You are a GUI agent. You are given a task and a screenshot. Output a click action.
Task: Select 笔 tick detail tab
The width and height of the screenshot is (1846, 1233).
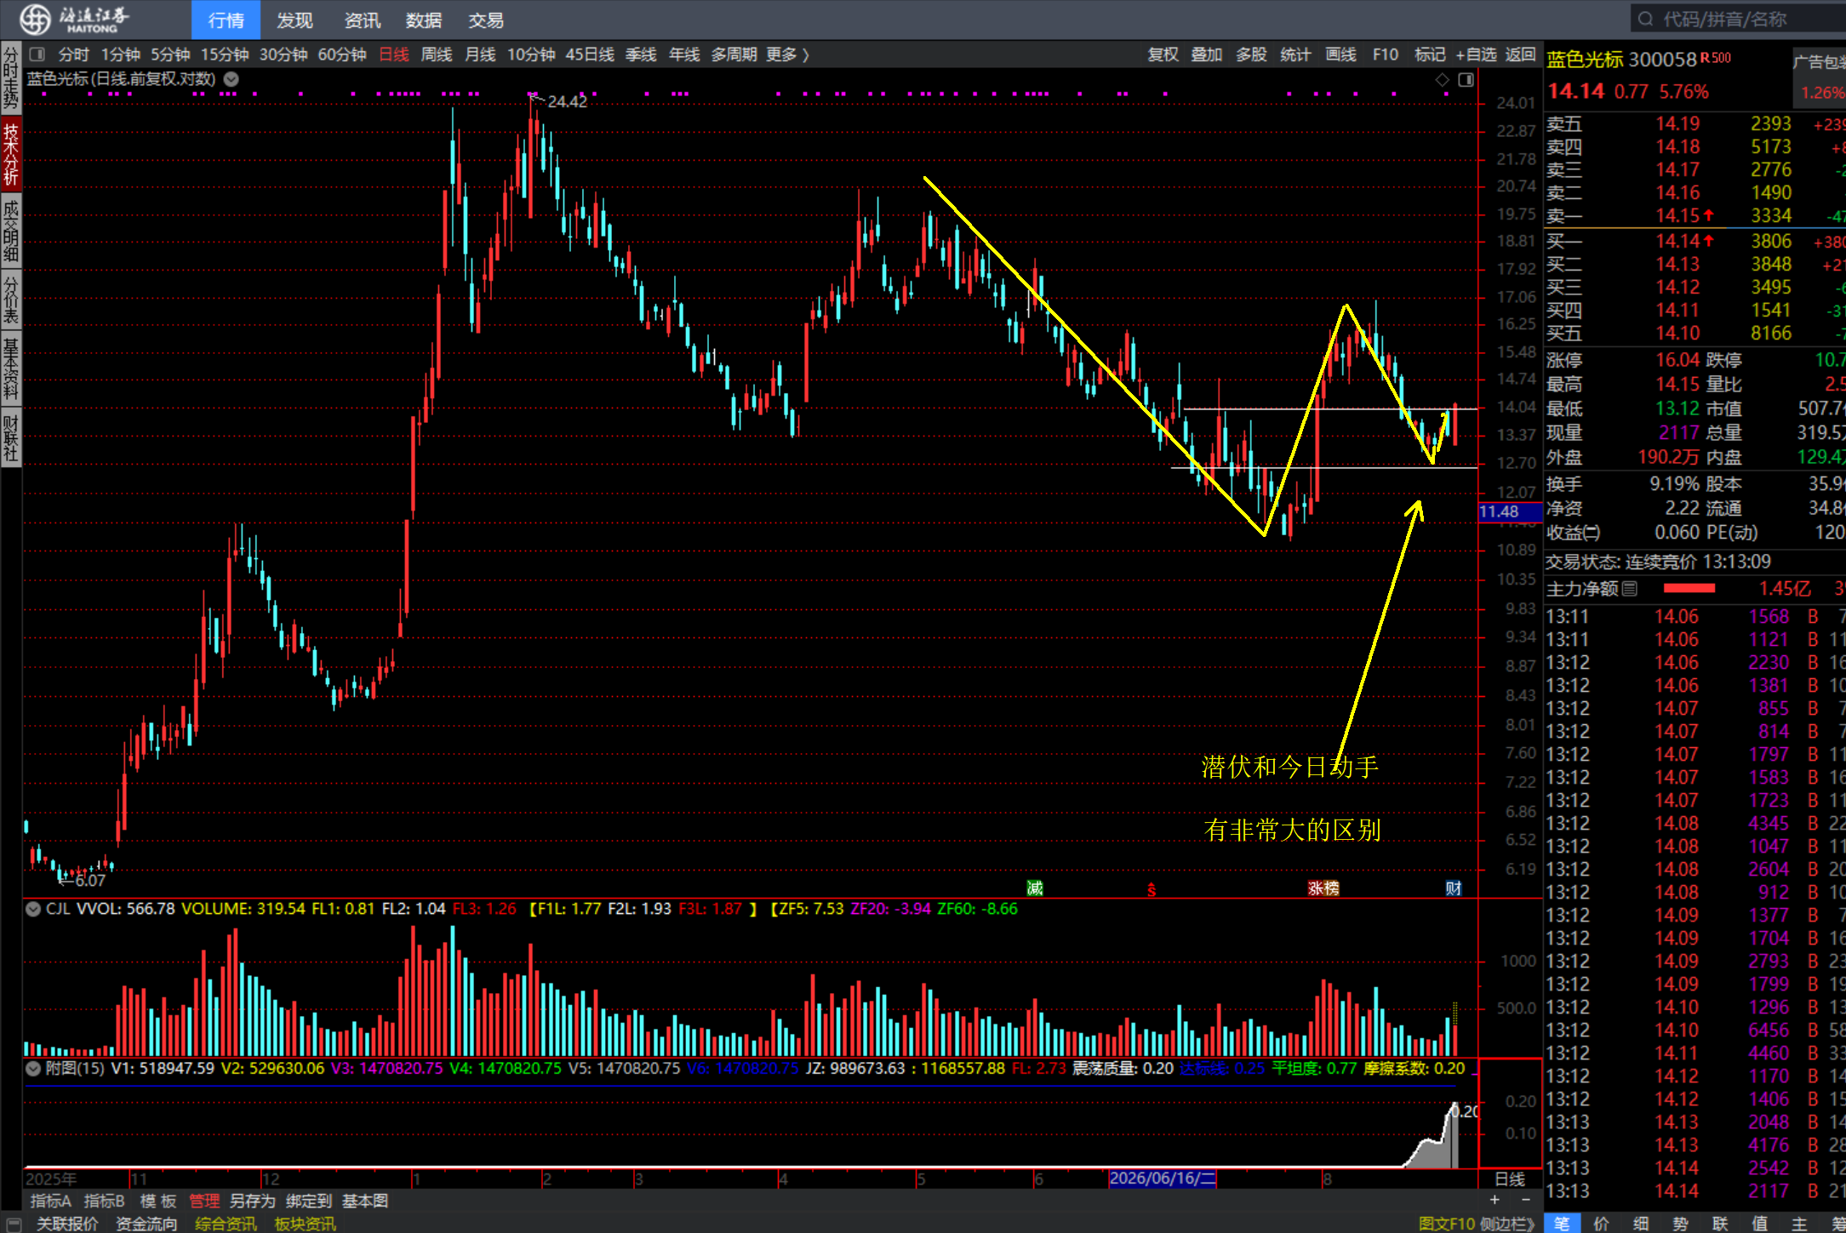[x=1562, y=1224]
